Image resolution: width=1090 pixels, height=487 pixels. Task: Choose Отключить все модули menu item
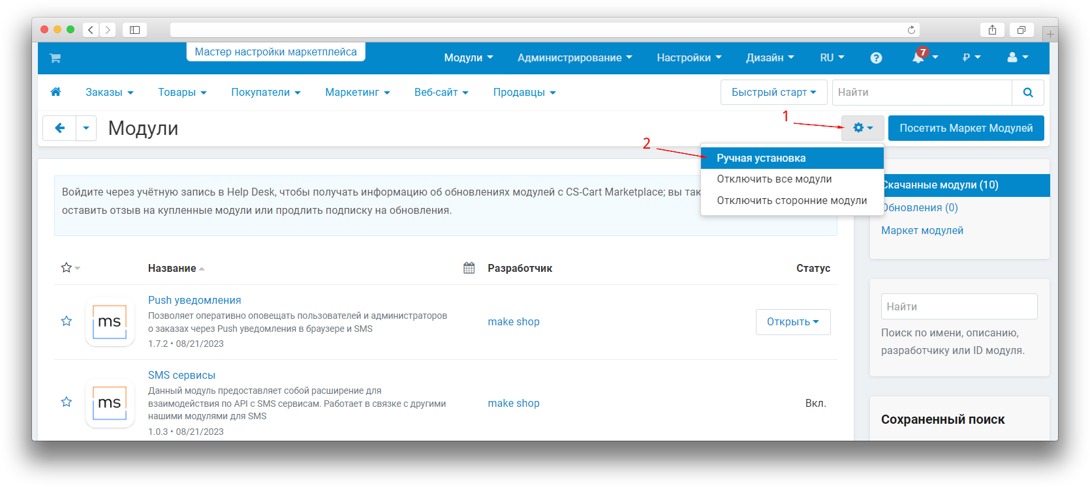[x=774, y=179]
